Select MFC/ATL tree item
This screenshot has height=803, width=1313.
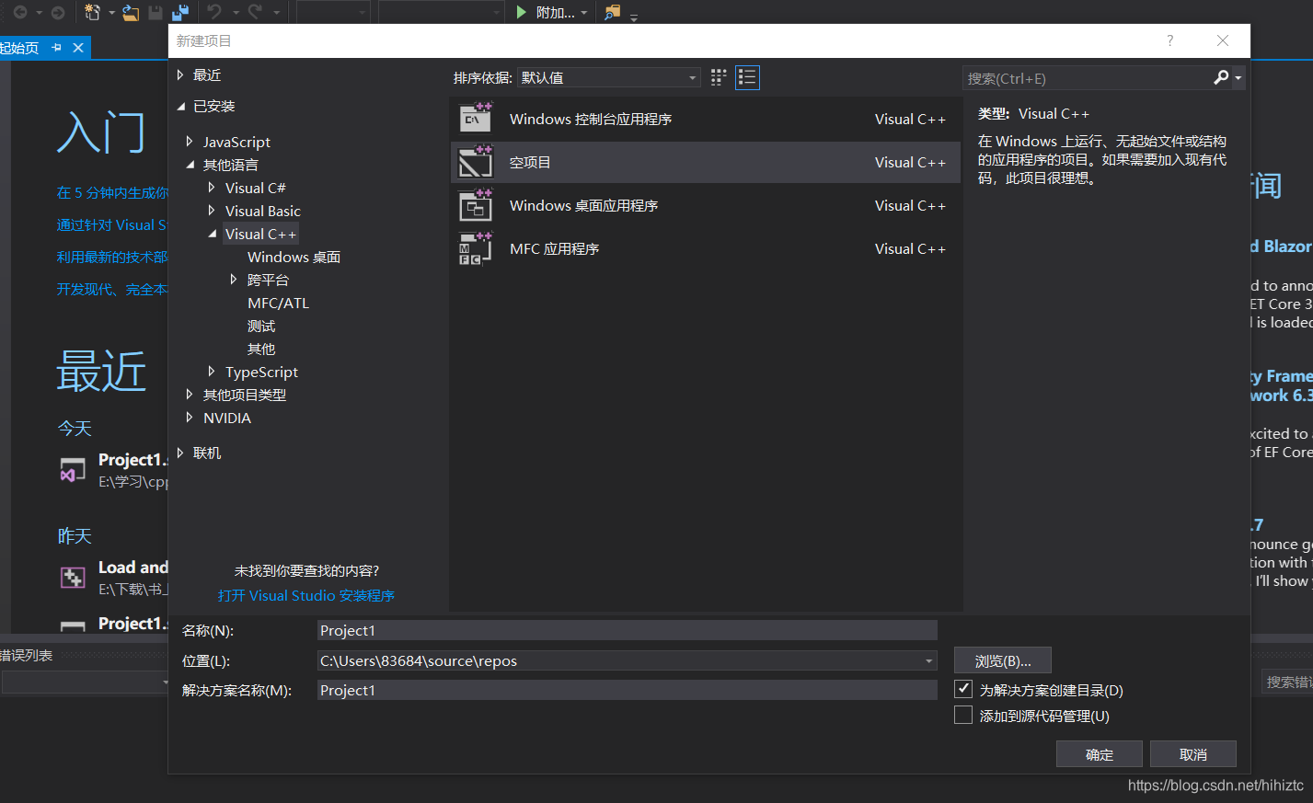pyautogui.click(x=278, y=303)
